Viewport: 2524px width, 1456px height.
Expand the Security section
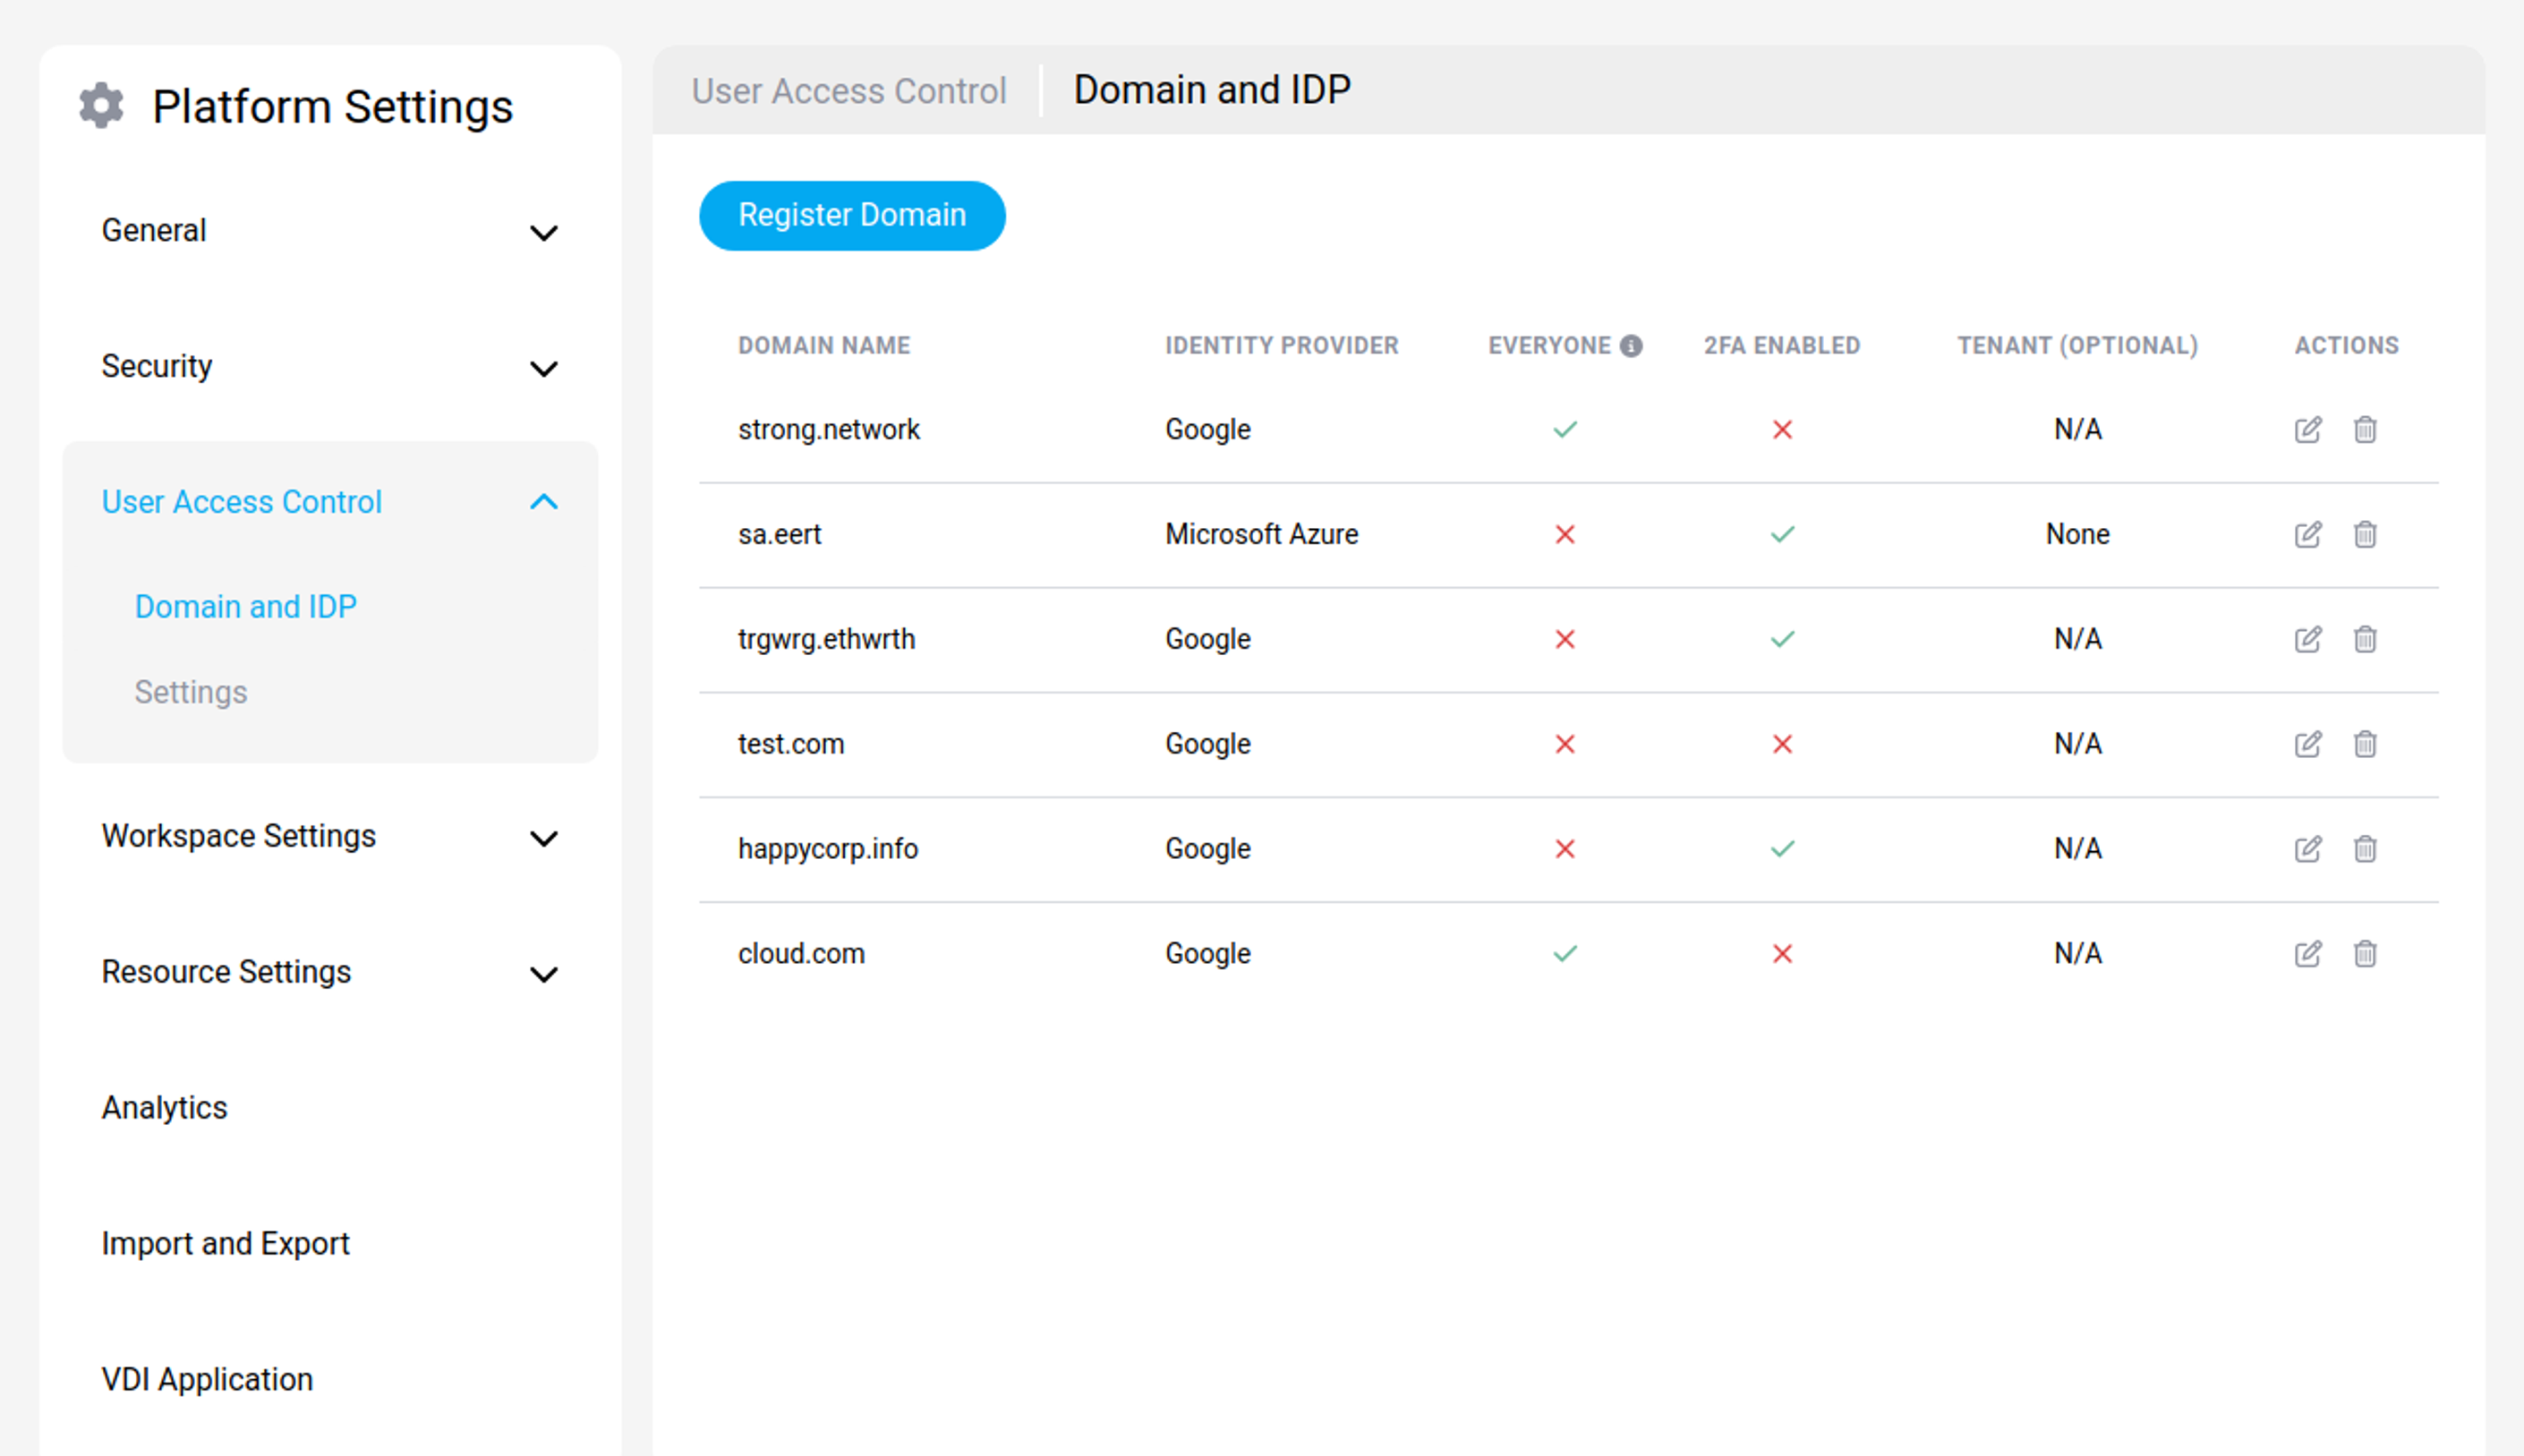[x=543, y=368]
